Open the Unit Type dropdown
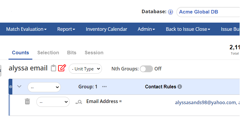252x130 pixels. tap(85, 69)
